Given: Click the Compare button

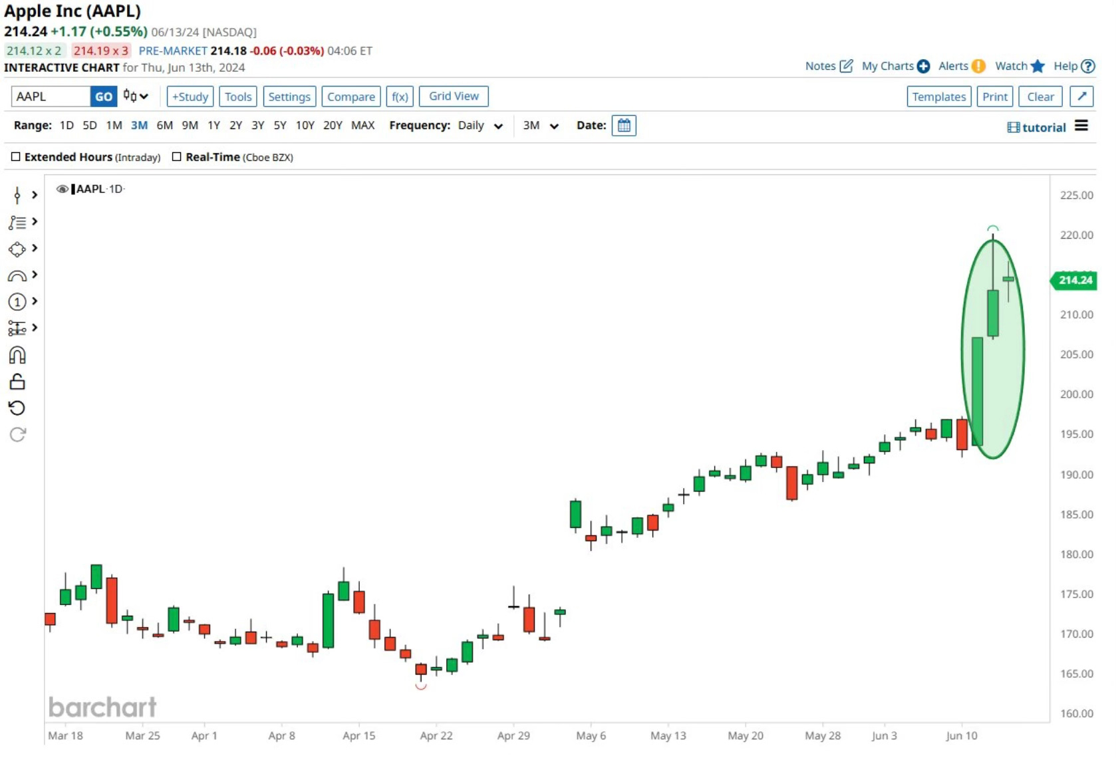Looking at the screenshot, I should [x=351, y=96].
